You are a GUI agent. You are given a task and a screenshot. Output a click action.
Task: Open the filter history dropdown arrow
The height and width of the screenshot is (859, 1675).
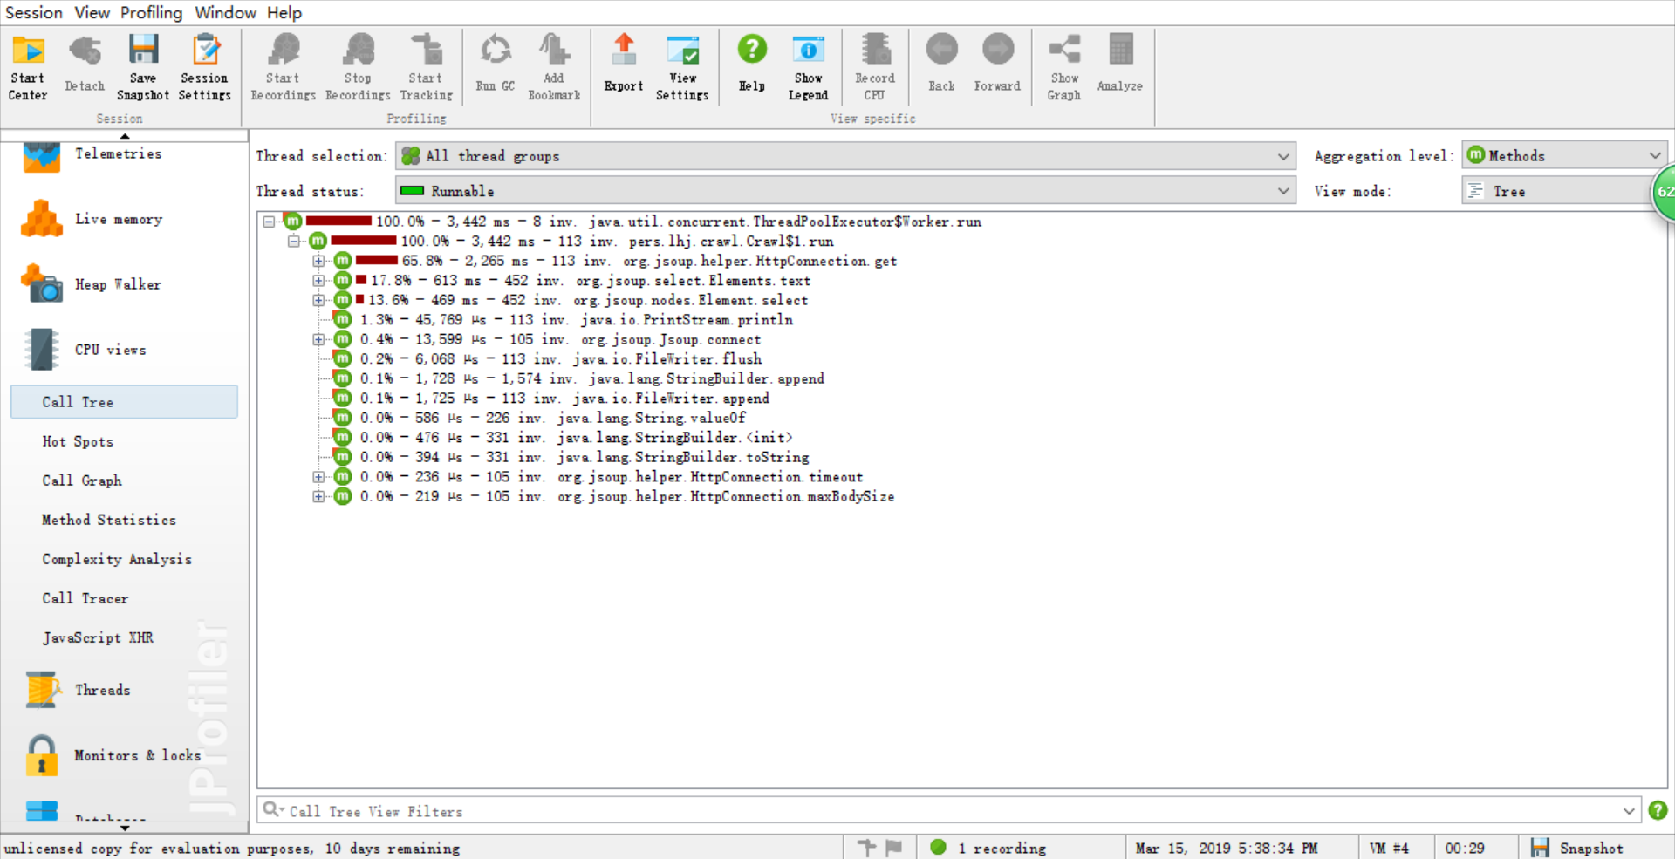1629,811
